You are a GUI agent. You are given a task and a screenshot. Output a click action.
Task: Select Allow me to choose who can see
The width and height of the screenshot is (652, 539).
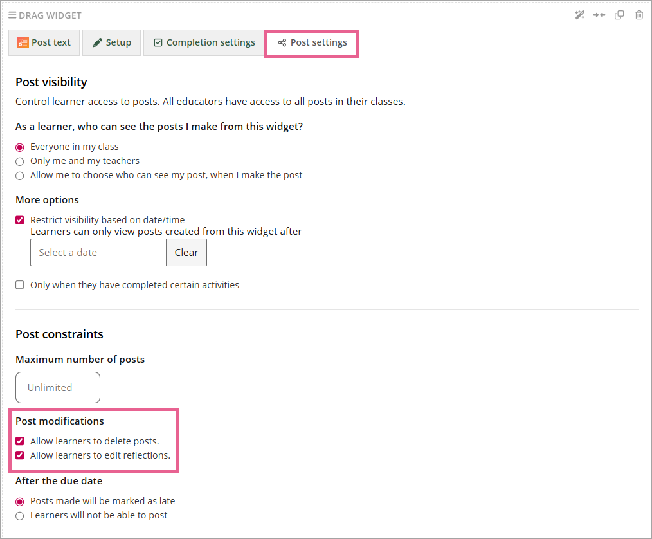tap(19, 176)
